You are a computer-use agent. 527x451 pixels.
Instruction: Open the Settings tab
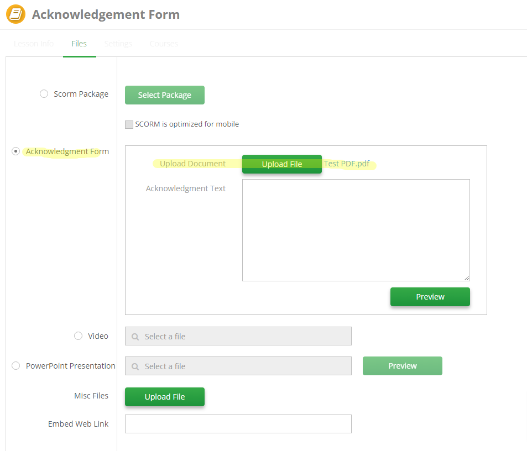[x=118, y=43]
